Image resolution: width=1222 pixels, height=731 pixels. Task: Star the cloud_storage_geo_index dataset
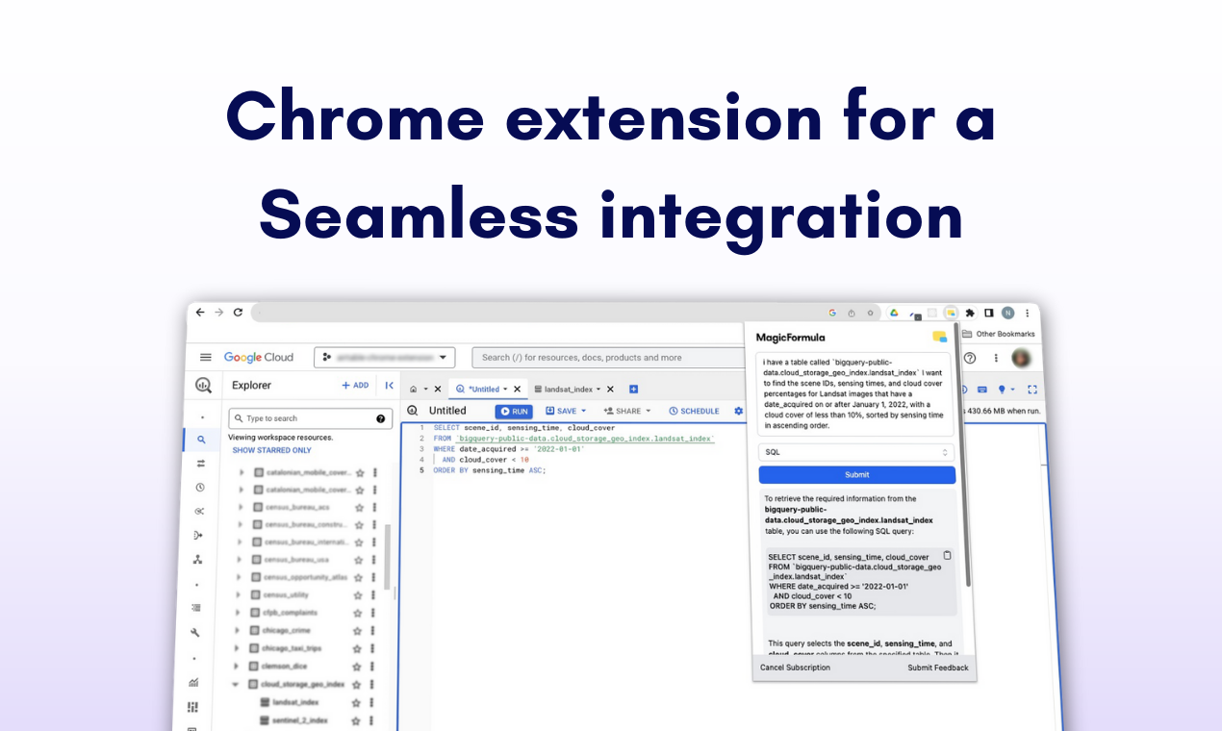pyautogui.click(x=358, y=684)
